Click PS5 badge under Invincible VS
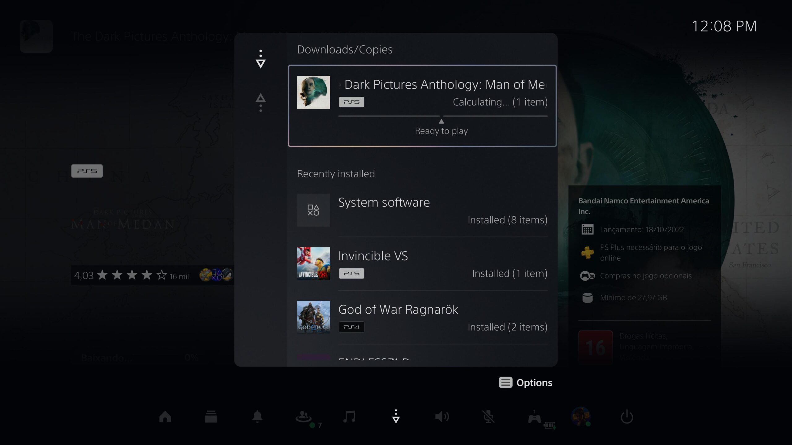Screen dimensions: 792x445 351,273
